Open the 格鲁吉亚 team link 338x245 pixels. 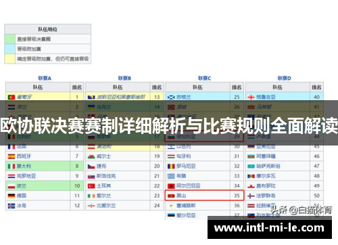(266, 97)
